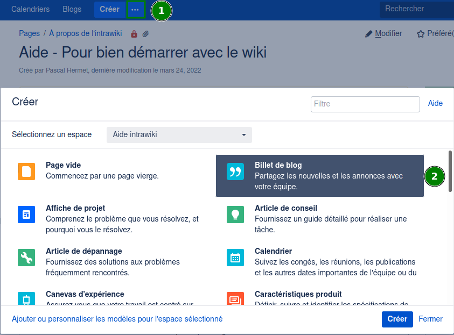Open the Aide intrawiki space dropdown
Viewport: 454px width, 335px height.
(179, 134)
